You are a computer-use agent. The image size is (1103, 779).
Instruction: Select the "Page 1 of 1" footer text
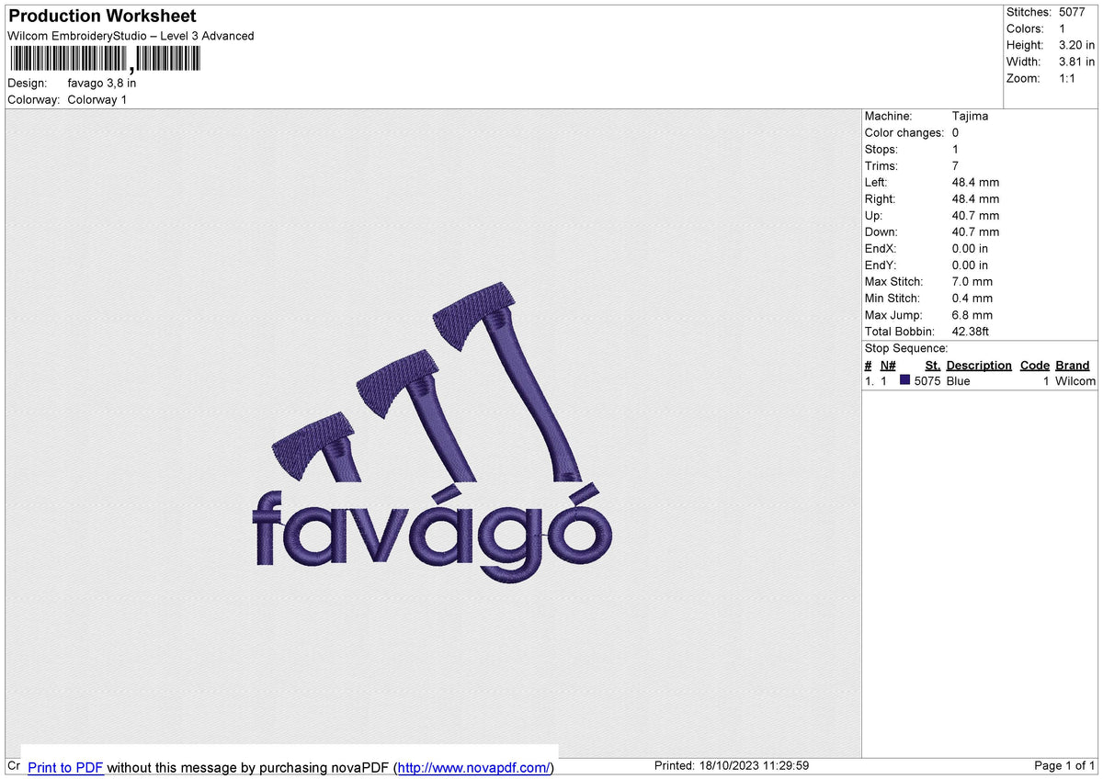point(1064,766)
